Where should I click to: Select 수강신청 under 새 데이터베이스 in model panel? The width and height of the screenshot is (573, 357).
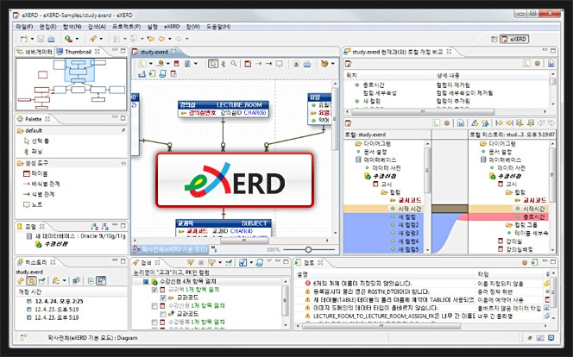tap(55, 244)
